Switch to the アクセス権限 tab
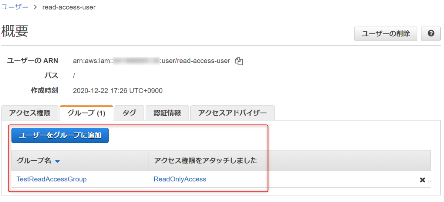Screen dimensions: 444x202 pos(30,113)
